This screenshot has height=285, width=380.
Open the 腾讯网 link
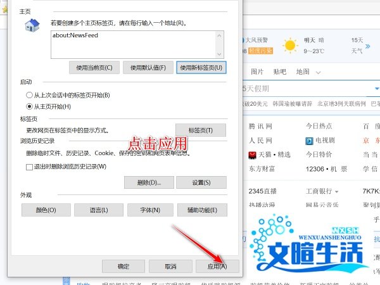click(x=260, y=126)
